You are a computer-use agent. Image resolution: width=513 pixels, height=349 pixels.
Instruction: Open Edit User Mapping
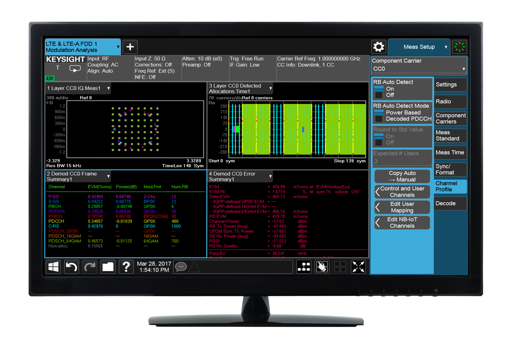coord(402,207)
